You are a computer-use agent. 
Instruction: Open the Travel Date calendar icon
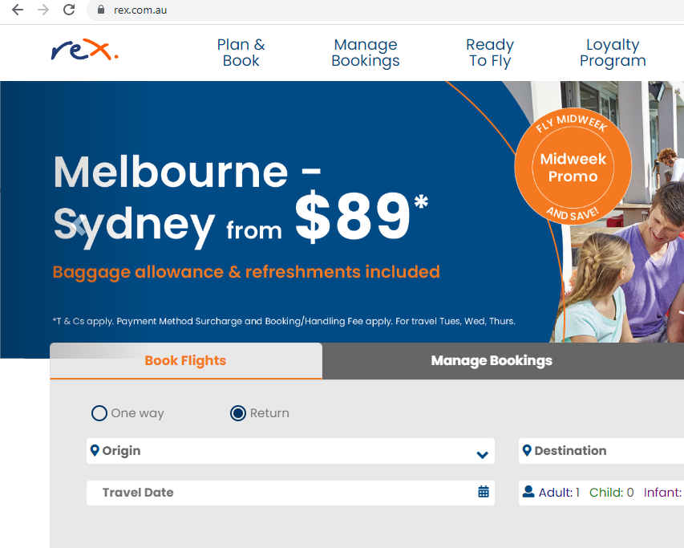click(484, 492)
